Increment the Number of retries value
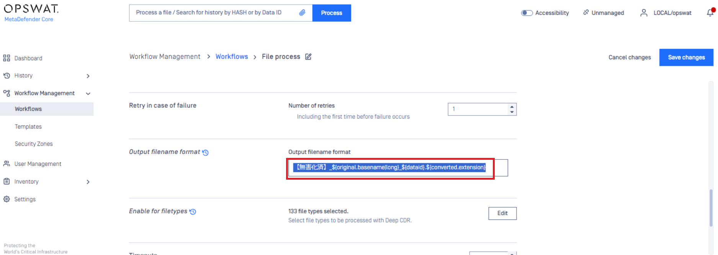The width and height of the screenshot is (718, 255). click(x=512, y=107)
